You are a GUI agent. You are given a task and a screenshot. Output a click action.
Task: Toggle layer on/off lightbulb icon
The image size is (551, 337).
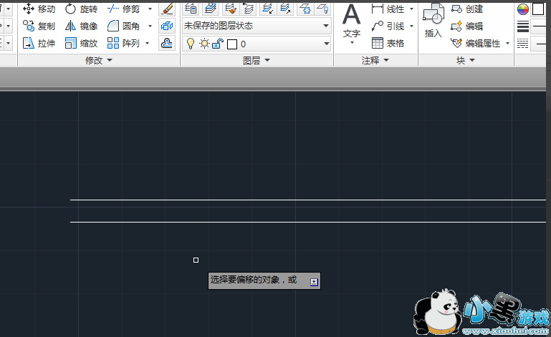pos(190,44)
